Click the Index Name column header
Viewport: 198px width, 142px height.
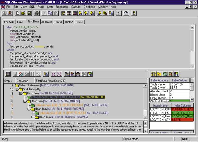[160, 106]
